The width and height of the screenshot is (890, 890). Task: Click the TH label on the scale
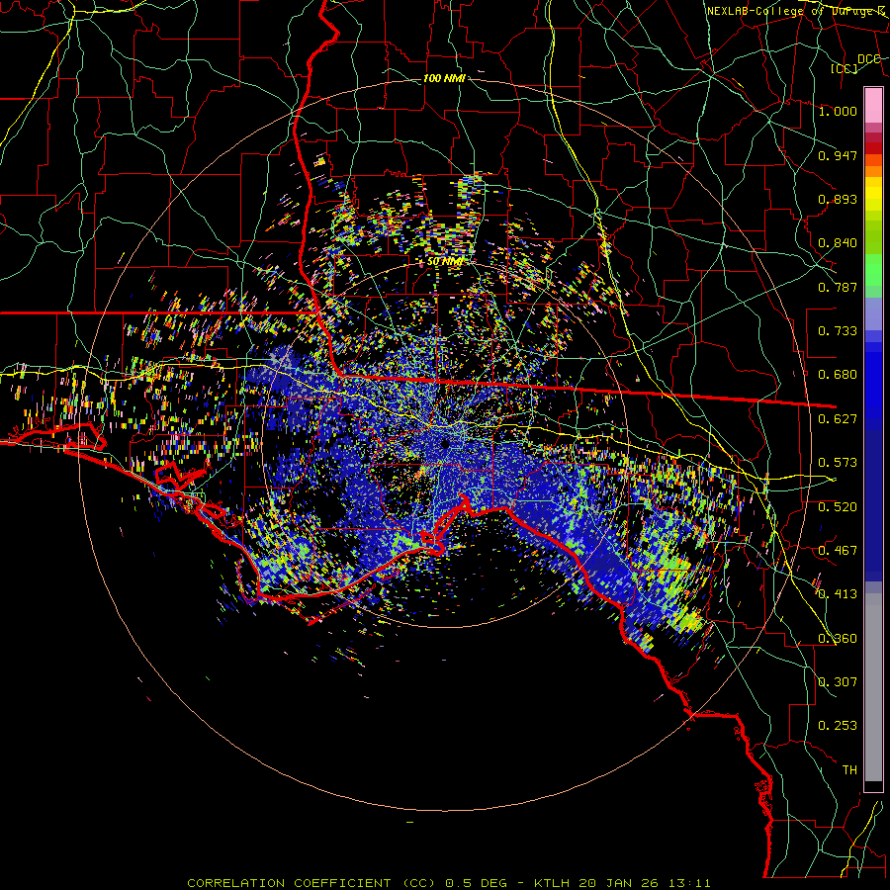pos(849,770)
